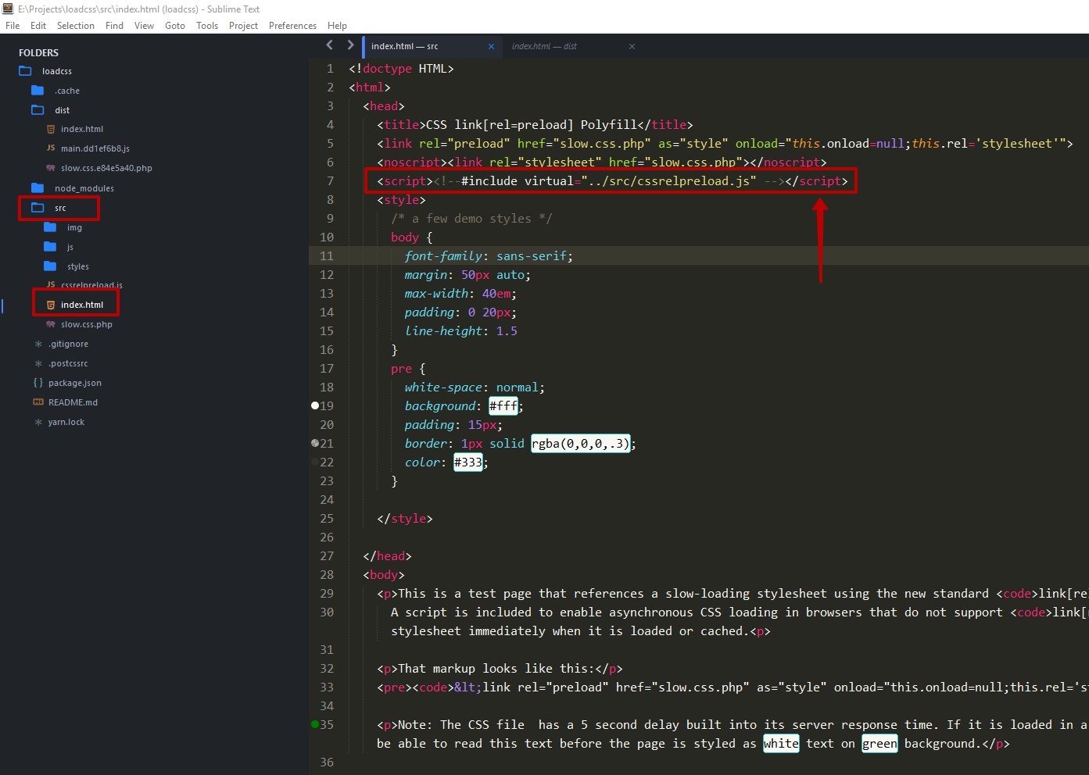Open the img folder icon
Screen dimensions: 1089x775
pyautogui.click(x=50, y=227)
